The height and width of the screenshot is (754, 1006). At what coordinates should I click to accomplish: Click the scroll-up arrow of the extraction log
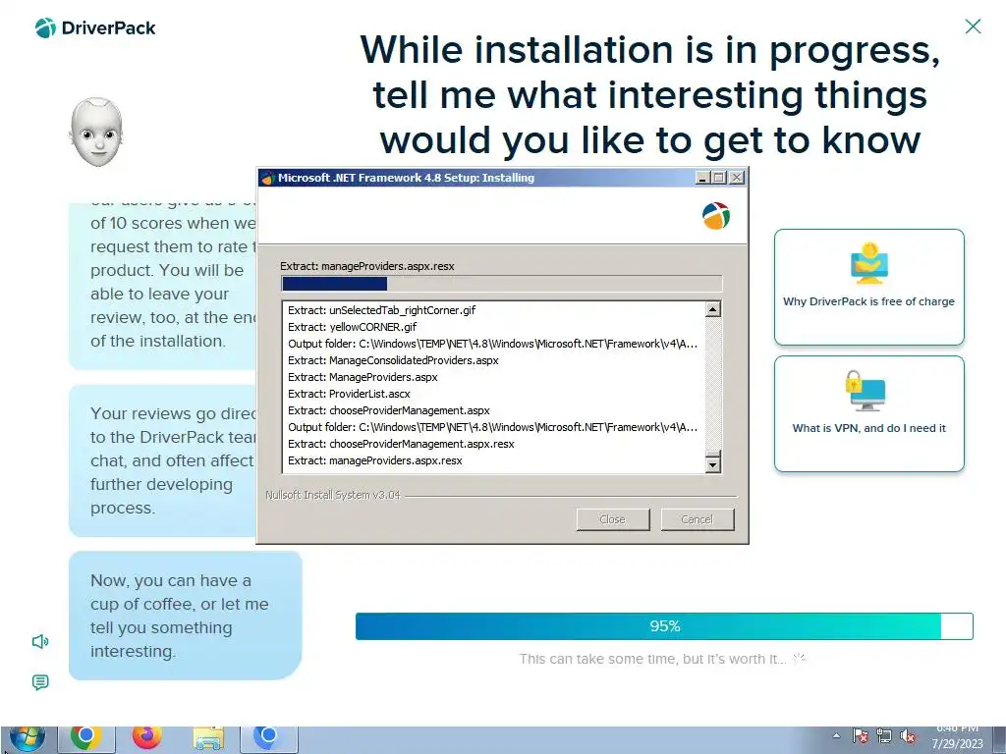click(713, 309)
